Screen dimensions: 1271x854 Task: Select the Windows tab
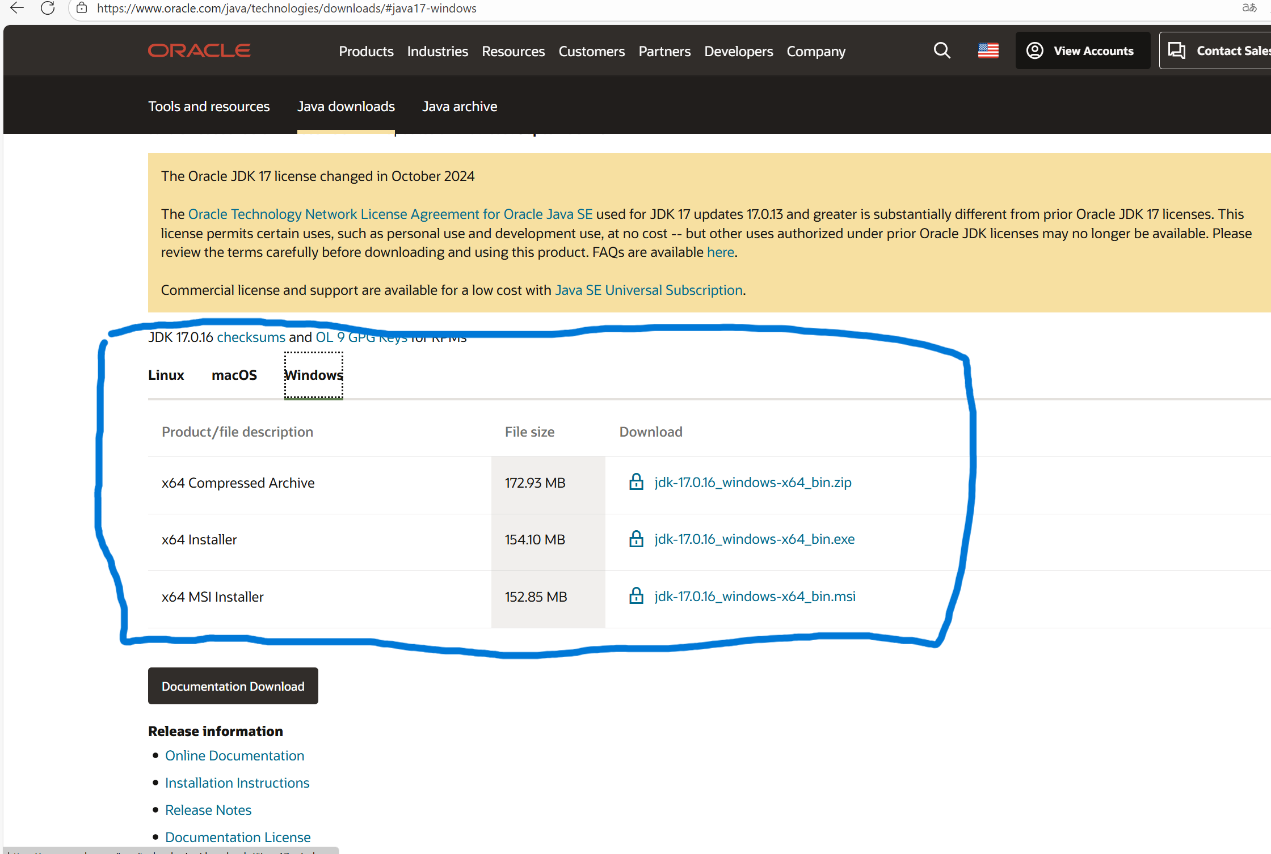[x=314, y=375]
